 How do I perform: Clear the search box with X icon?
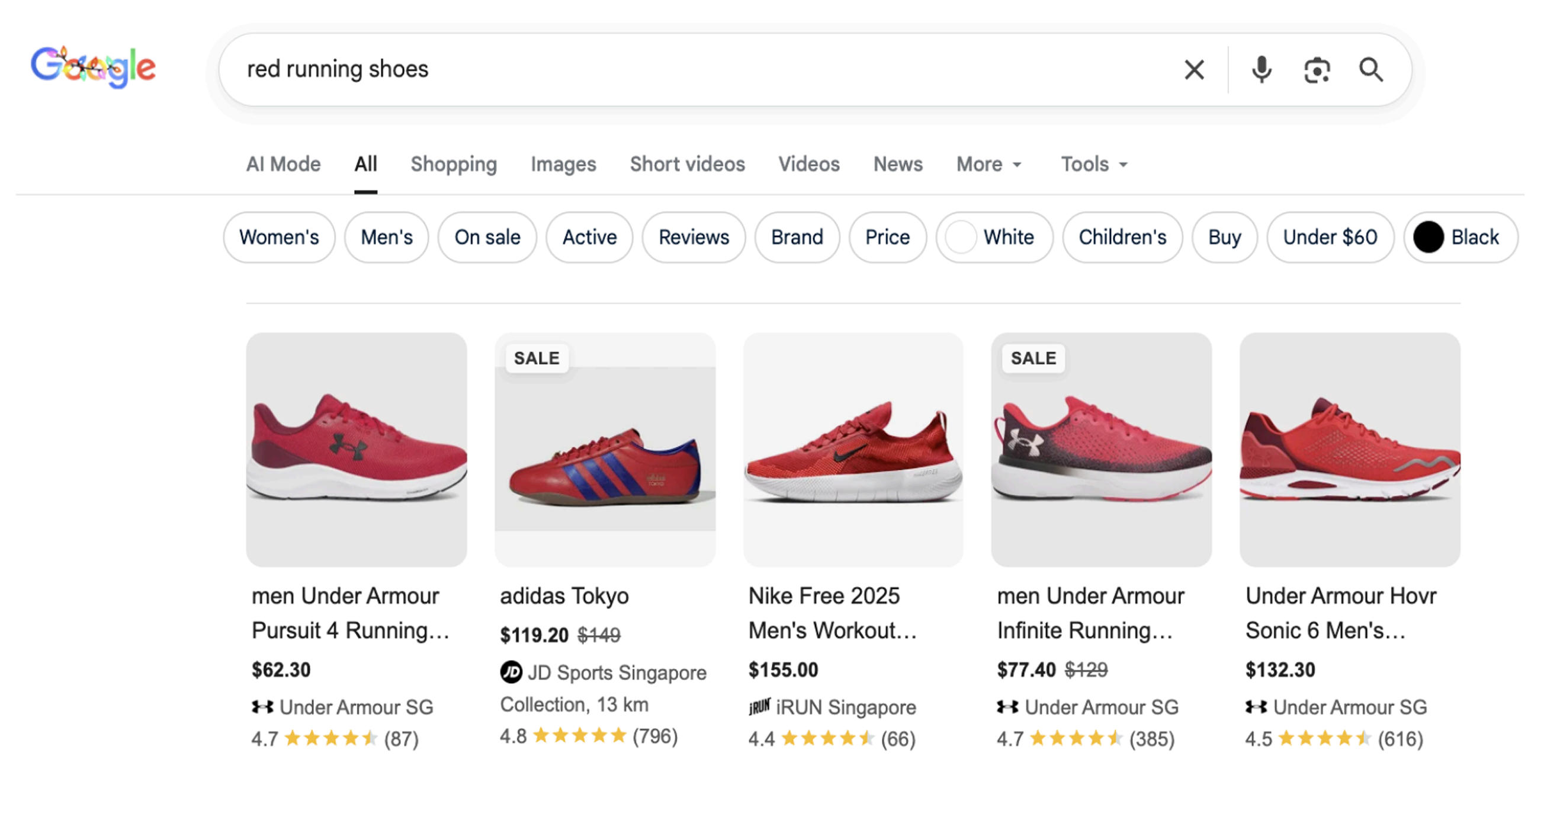point(1194,70)
